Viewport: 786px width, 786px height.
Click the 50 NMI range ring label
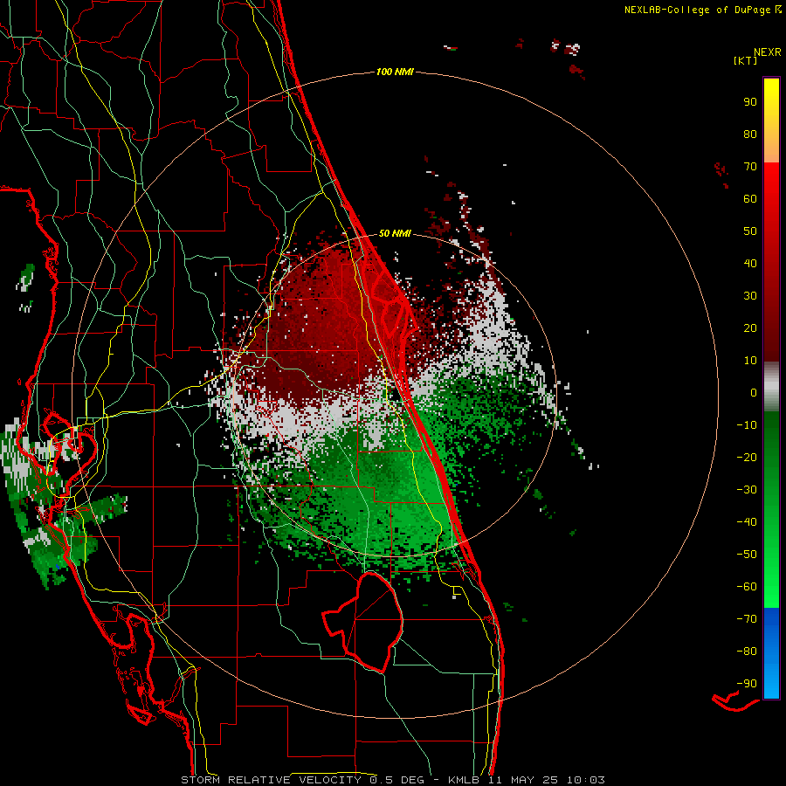point(395,233)
